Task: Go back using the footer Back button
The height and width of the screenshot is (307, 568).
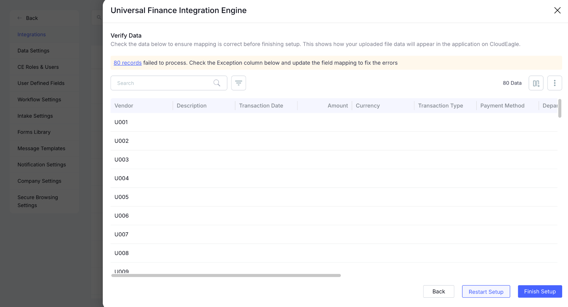Action: 438,291
